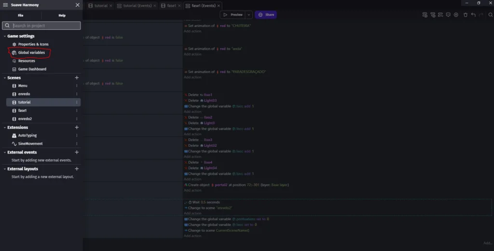Open options menu for enredo scene
This screenshot has width=494, height=251.
click(77, 94)
